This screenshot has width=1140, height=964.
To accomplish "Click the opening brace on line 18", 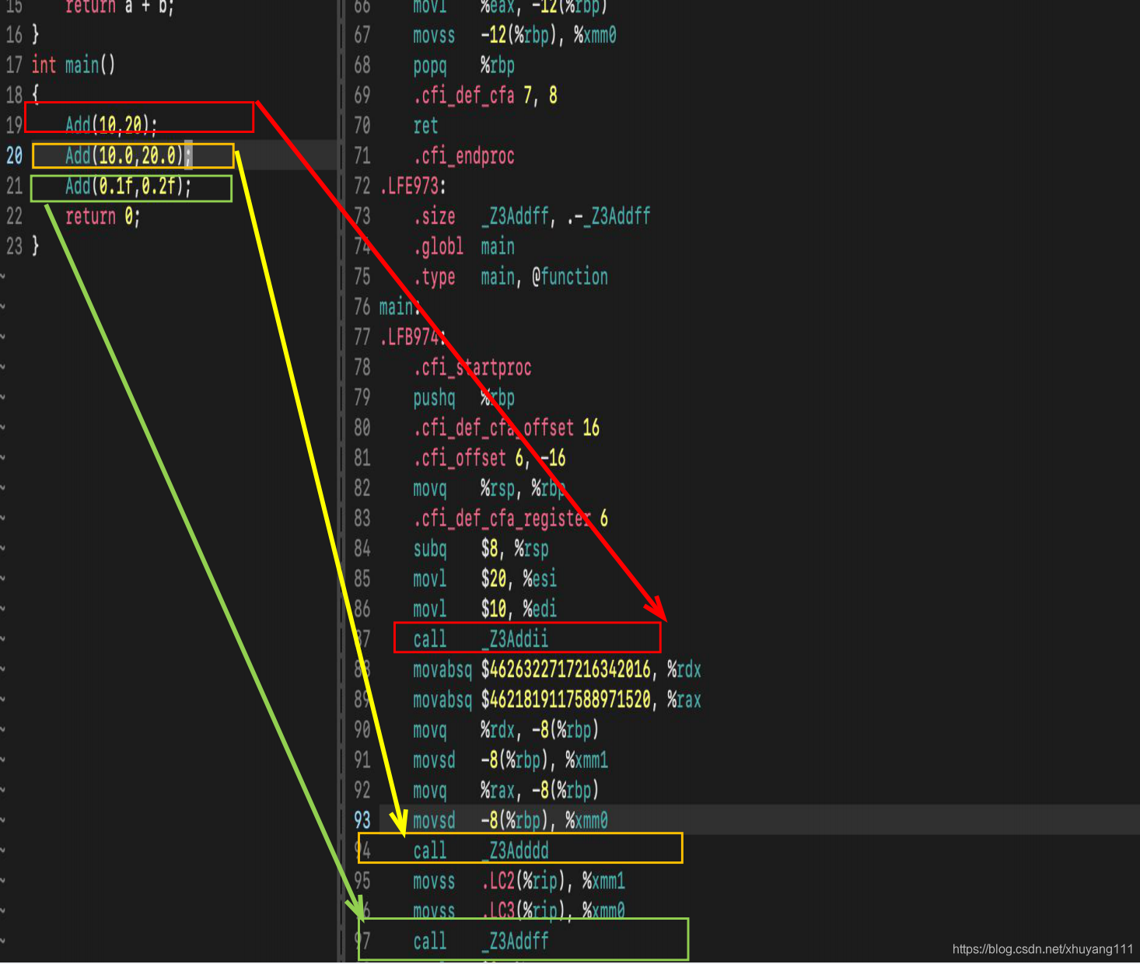I will click(35, 95).
